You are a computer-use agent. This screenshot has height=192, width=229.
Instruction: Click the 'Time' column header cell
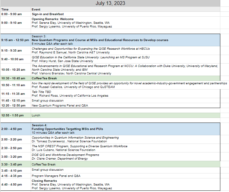coord(15,10)
